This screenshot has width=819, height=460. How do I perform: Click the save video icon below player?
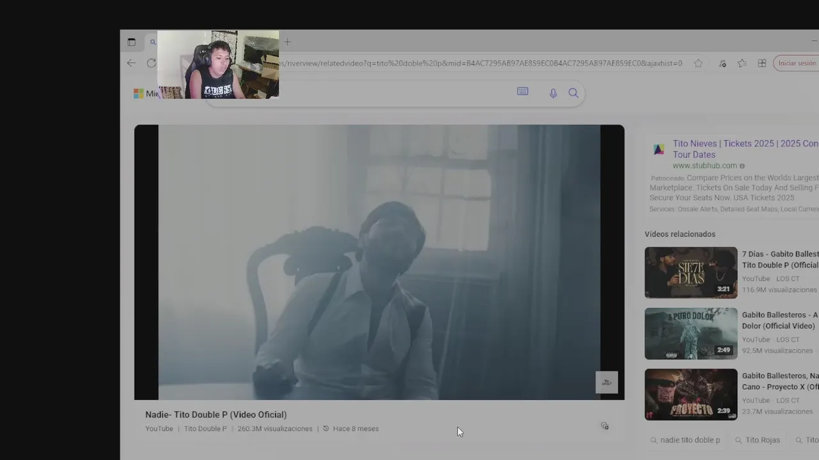(x=605, y=426)
